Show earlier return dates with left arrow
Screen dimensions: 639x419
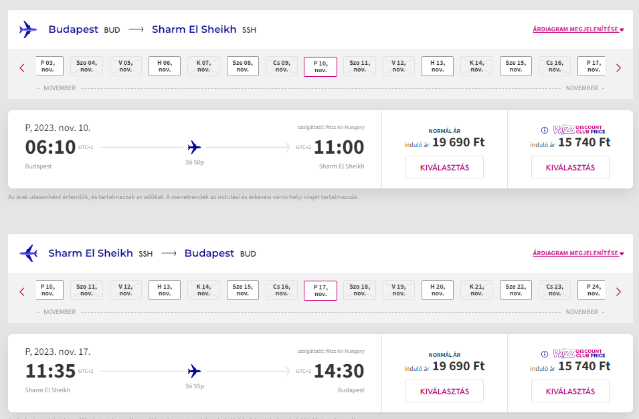tap(22, 292)
